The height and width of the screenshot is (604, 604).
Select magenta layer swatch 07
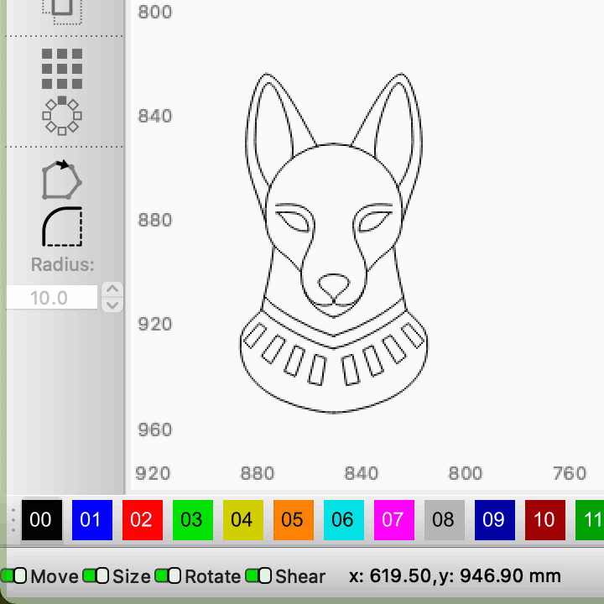393,520
